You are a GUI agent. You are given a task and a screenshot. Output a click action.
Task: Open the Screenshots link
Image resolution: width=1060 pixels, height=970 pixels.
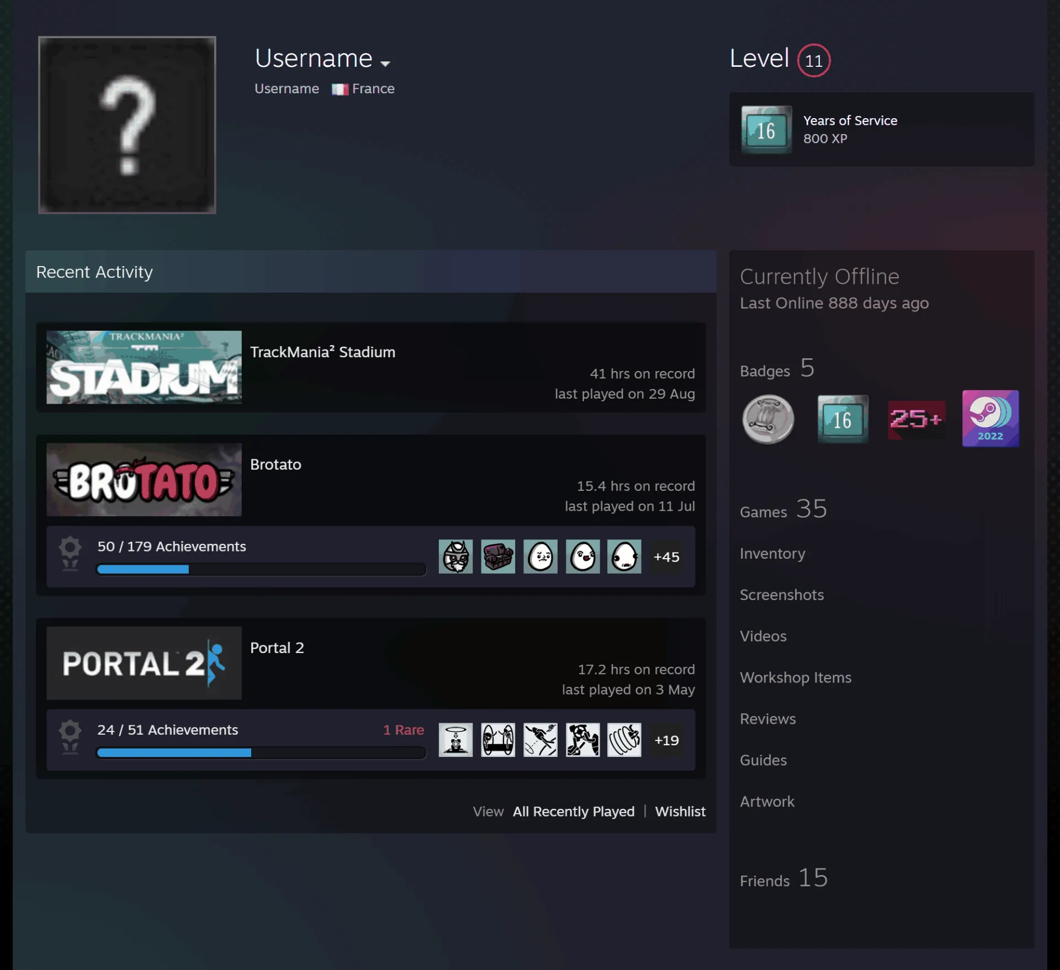click(782, 595)
